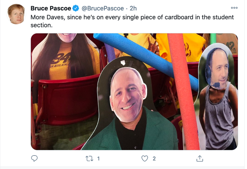Click the blue pool noodle in the image

point(146,58)
